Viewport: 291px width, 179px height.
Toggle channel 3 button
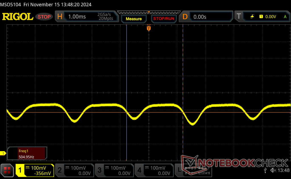(99, 170)
